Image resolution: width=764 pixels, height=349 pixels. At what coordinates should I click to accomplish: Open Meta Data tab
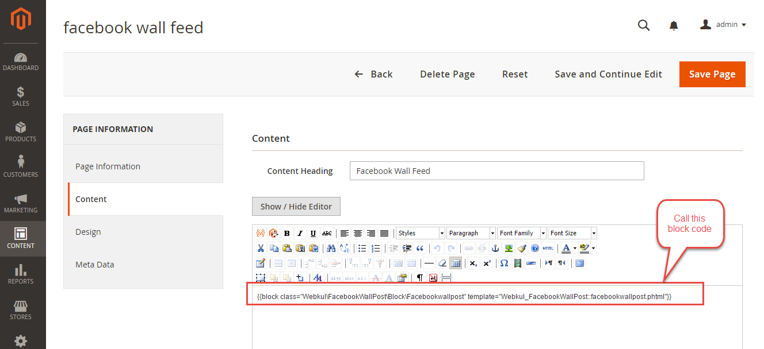pyautogui.click(x=94, y=265)
